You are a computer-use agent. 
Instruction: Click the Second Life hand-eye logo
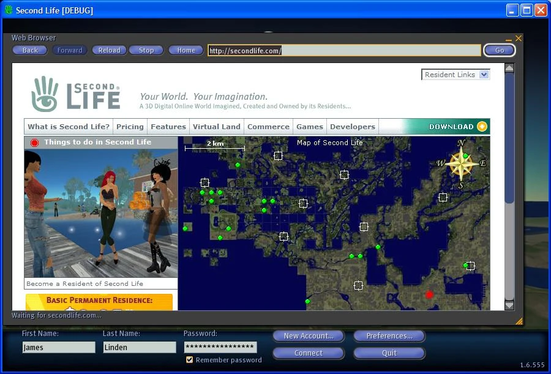tap(45, 94)
